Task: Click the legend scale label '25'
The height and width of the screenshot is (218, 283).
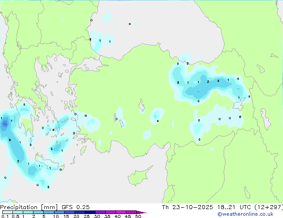Action: pos(87,216)
